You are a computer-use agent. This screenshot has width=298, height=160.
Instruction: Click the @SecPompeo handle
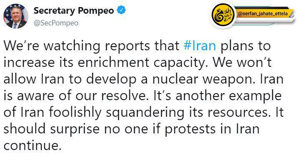(x=56, y=23)
